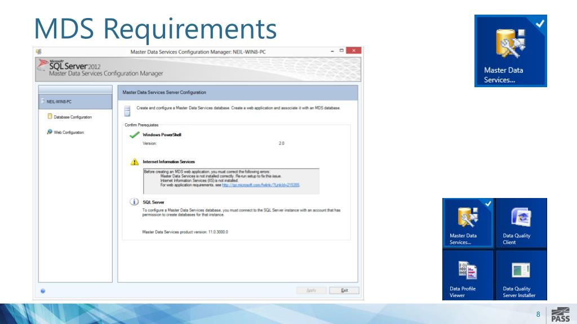The width and height of the screenshot is (577, 324).
Task: Maximize the Configuration Manager window
Action: [x=341, y=51]
